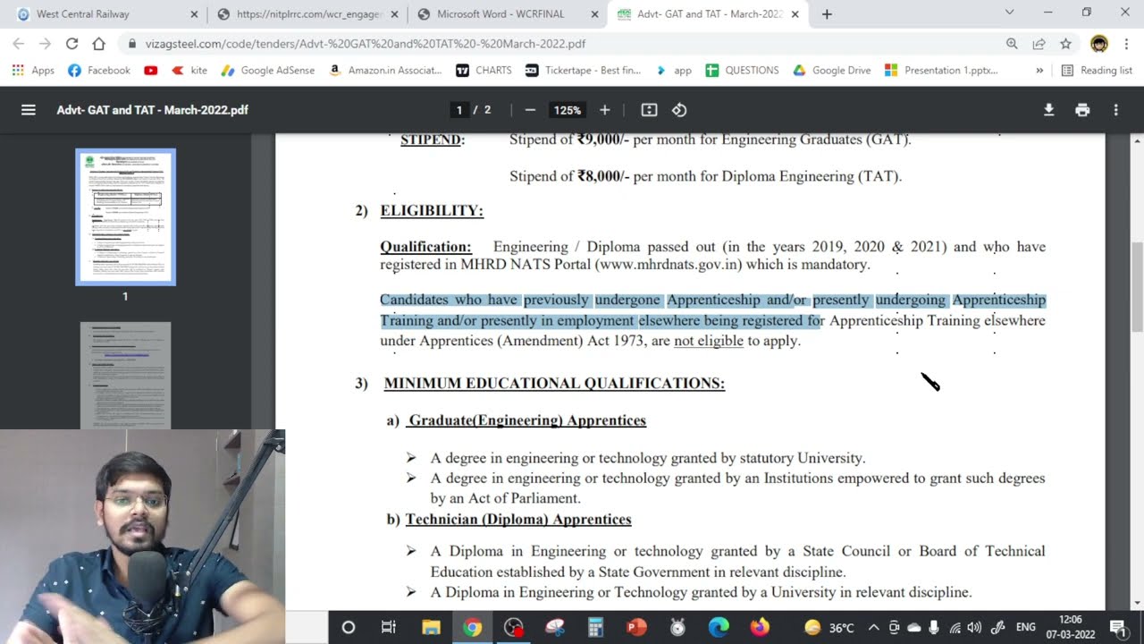The height and width of the screenshot is (644, 1144).
Task: Open Snipping Tool from taskbar
Action: pyautogui.click(x=554, y=627)
